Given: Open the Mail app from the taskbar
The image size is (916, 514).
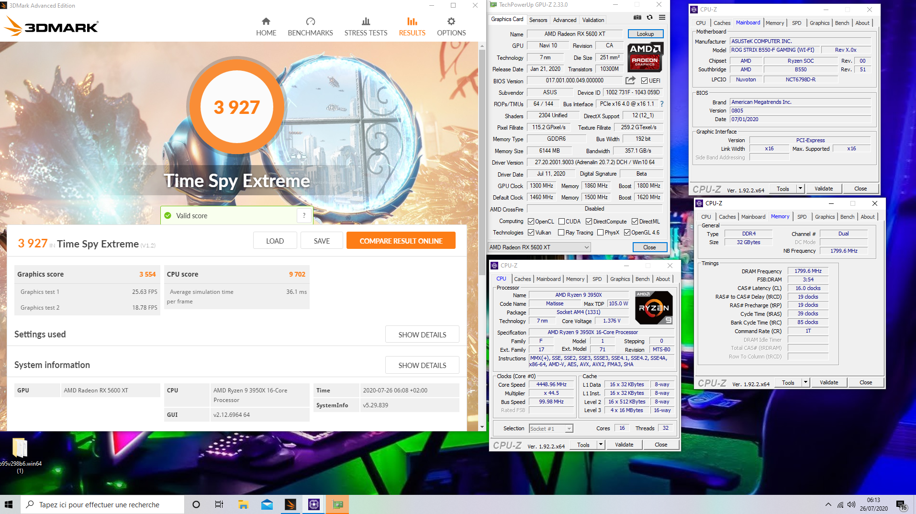Looking at the screenshot, I should point(267,504).
